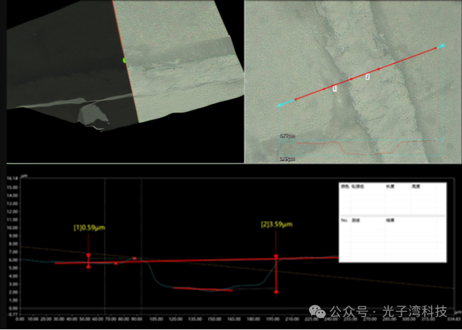Click the small profile preview inset on image

pyautogui.click(x=361, y=148)
